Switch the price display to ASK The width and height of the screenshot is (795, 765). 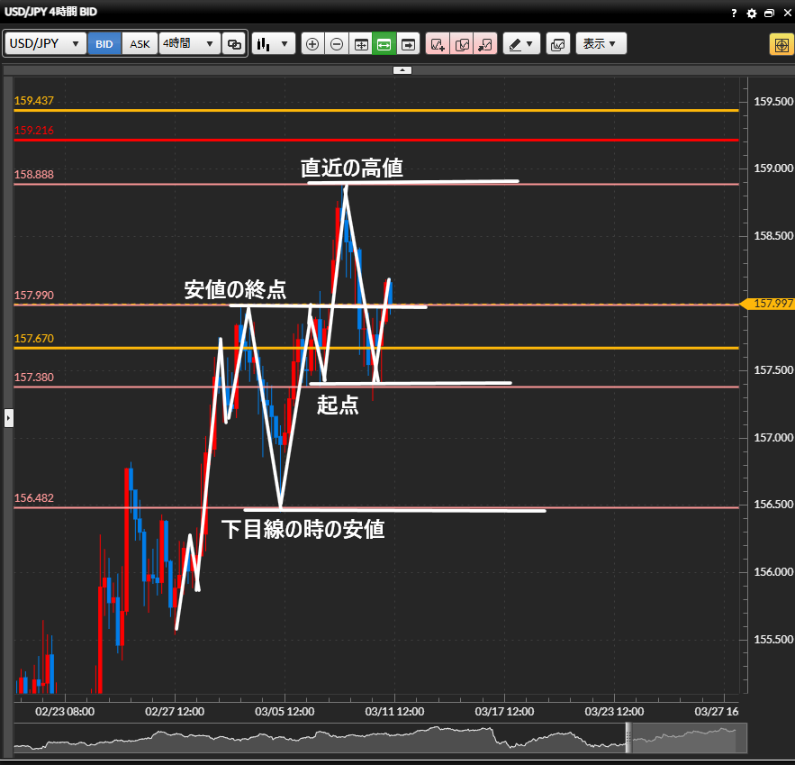[x=140, y=43]
